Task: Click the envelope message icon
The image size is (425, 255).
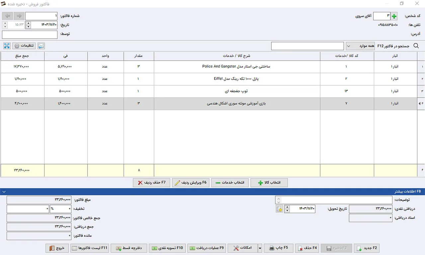Action: pyautogui.click(x=41, y=46)
